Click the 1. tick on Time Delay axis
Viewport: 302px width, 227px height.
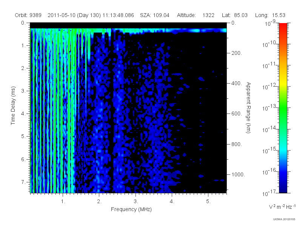[23, 45]
